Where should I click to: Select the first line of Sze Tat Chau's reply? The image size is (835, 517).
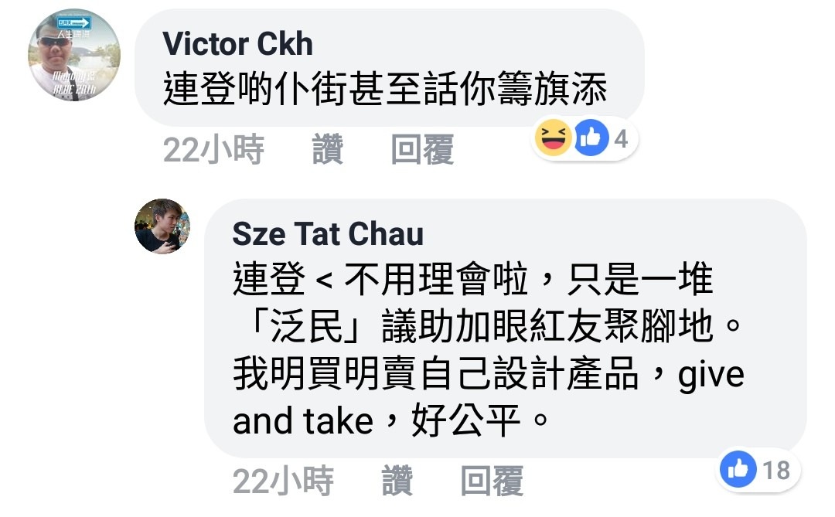473,279
